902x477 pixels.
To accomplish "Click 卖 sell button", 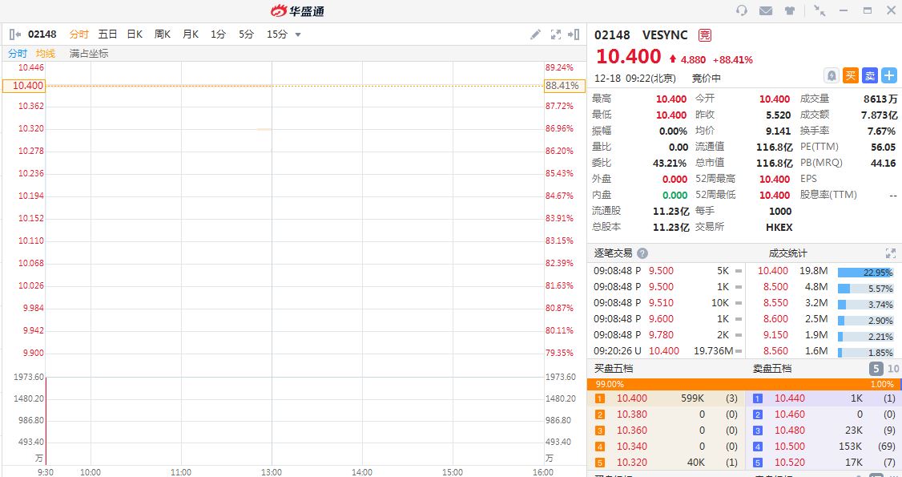I will point(871,75).
